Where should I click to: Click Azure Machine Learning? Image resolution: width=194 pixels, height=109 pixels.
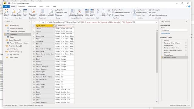(x=158, y=15)
